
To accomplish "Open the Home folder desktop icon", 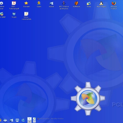I will [x=51, y=3].
